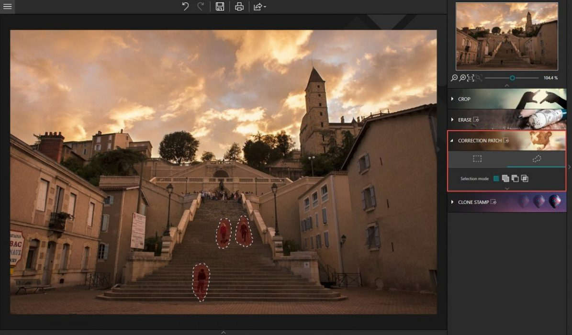Open the Print icon
This screenshot has height=335, width=572.
click(x=239, y=6)
